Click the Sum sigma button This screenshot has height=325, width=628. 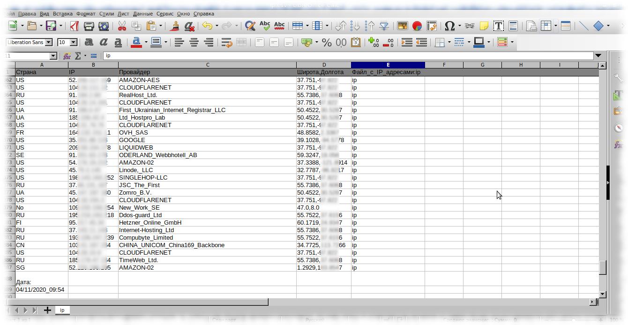78,56
